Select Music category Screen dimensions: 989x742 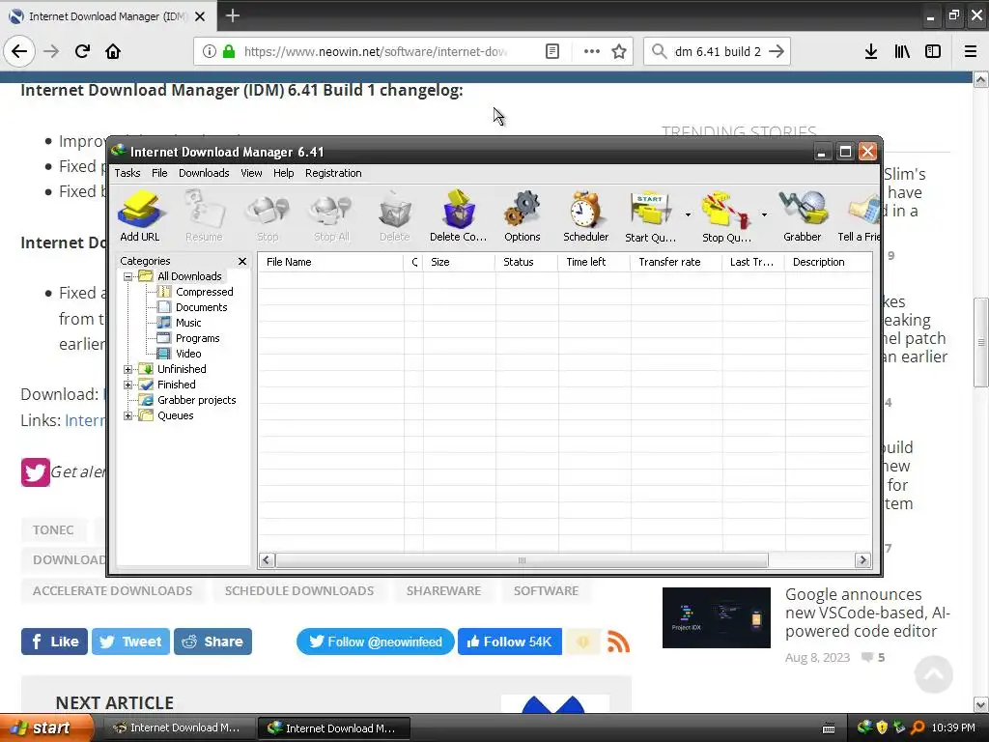[x=188, y=323]
